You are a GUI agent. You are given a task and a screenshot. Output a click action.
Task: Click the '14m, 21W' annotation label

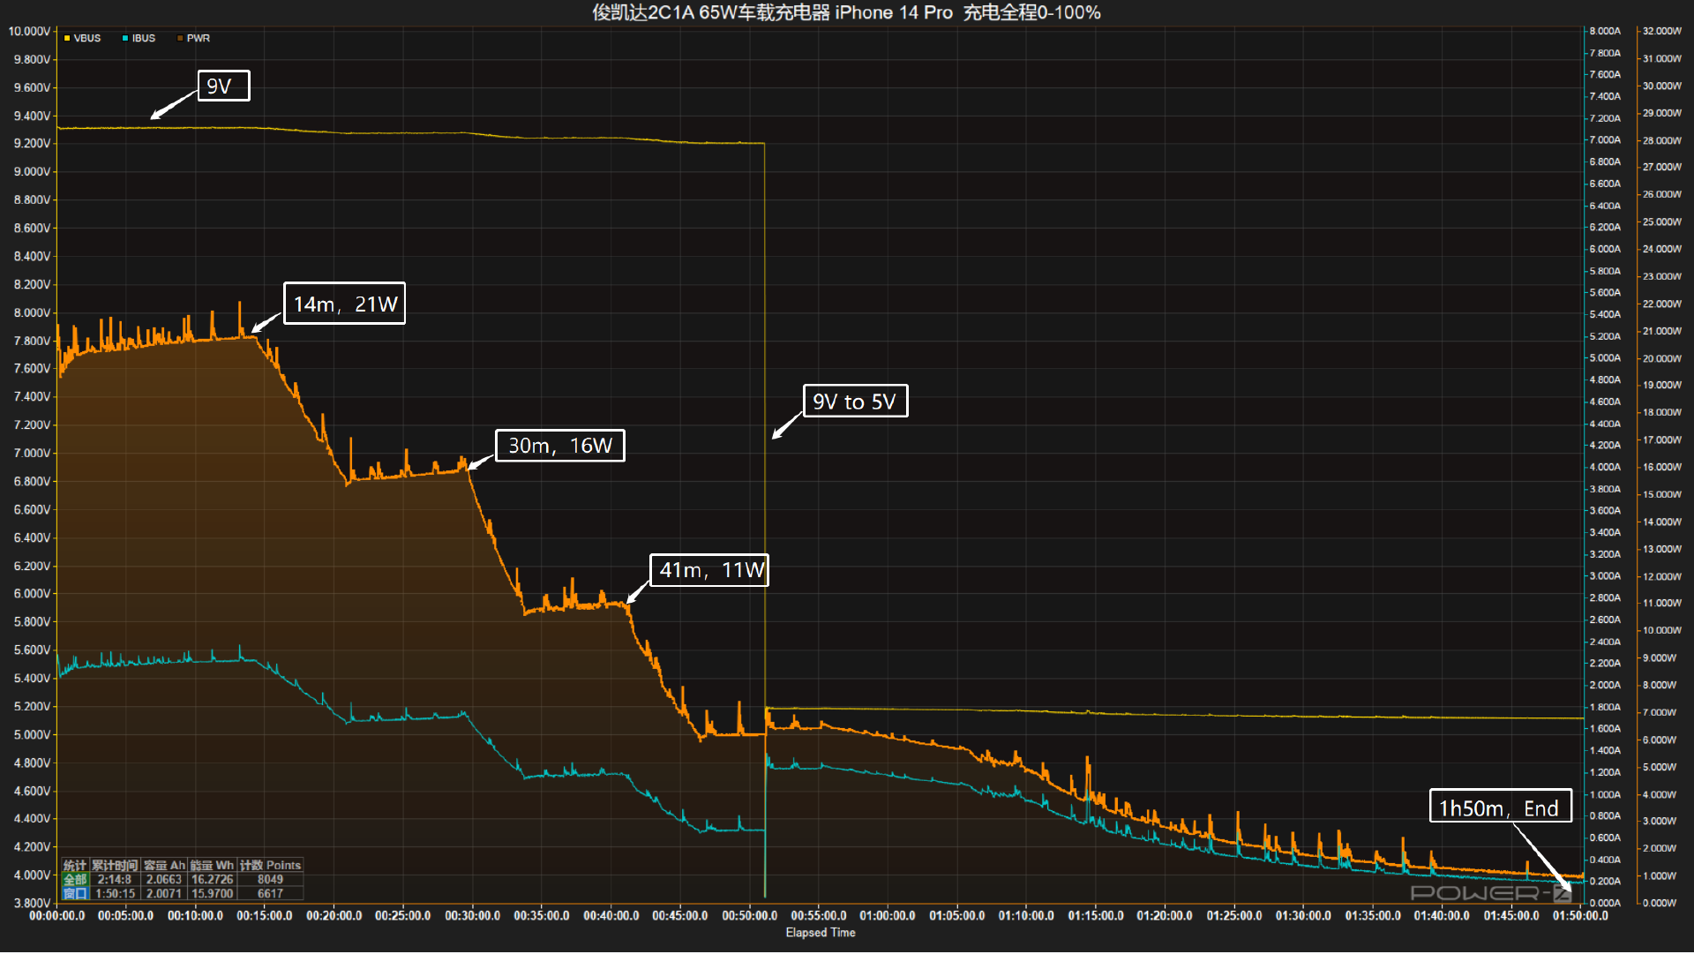(344, 304)
